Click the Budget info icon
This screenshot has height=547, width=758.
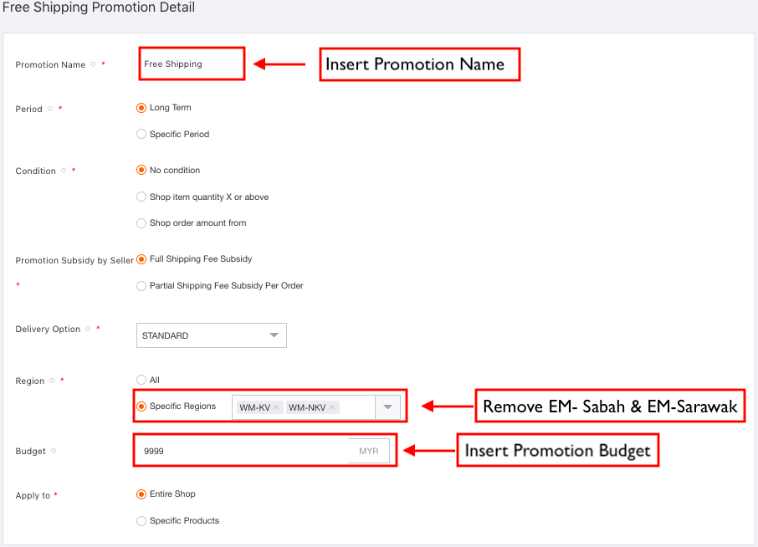point(54,451)
